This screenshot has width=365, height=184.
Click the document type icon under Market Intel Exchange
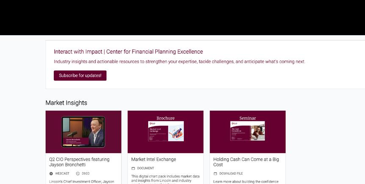point(133,168)
